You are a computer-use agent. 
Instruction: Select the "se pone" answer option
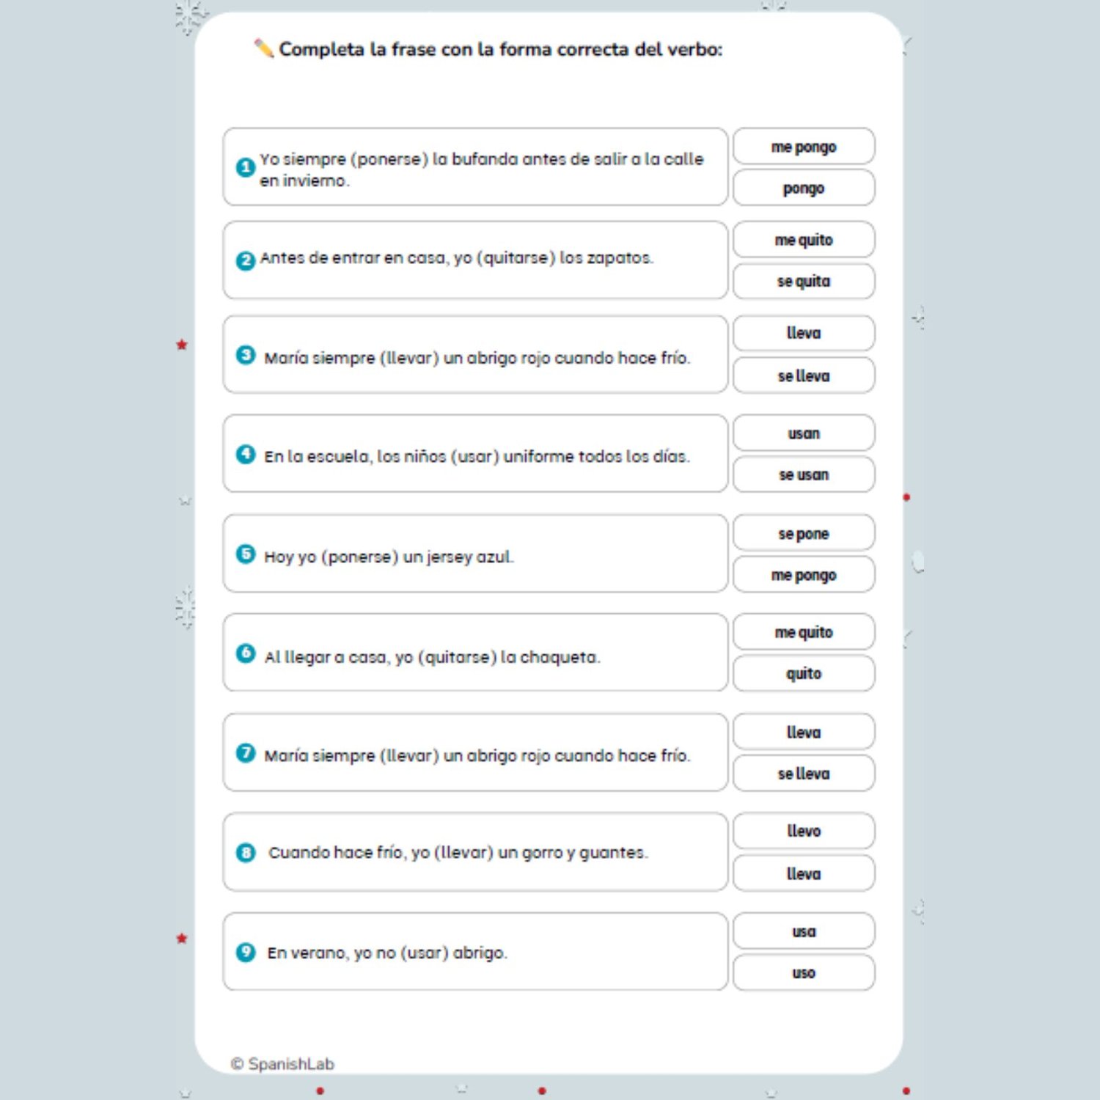point(803,533)
